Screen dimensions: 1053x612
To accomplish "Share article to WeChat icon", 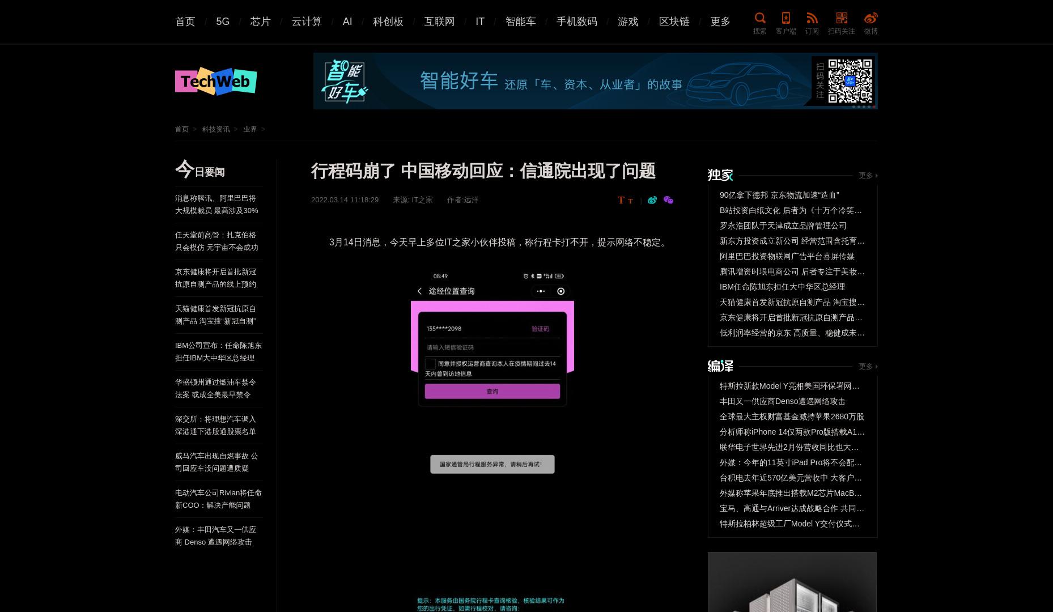I will (668, 200).
